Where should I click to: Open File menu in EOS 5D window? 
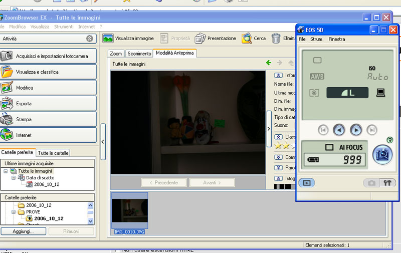[302, 39]
